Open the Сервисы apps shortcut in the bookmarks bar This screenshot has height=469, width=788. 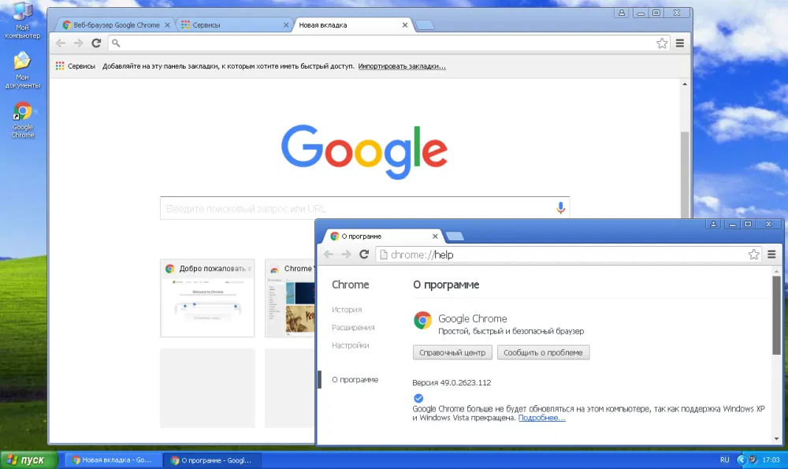point(76,66)
